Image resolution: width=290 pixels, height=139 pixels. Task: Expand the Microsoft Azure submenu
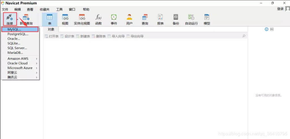[x=20, y=68]
